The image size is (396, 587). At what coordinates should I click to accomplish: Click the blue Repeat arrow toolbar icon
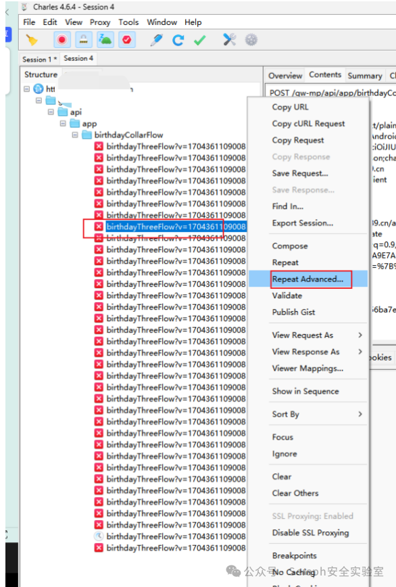pos(178,40)
